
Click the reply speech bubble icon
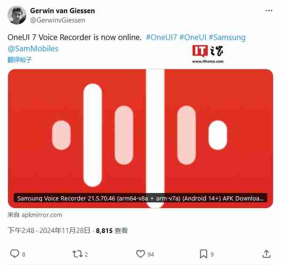(x=15, y=254)
